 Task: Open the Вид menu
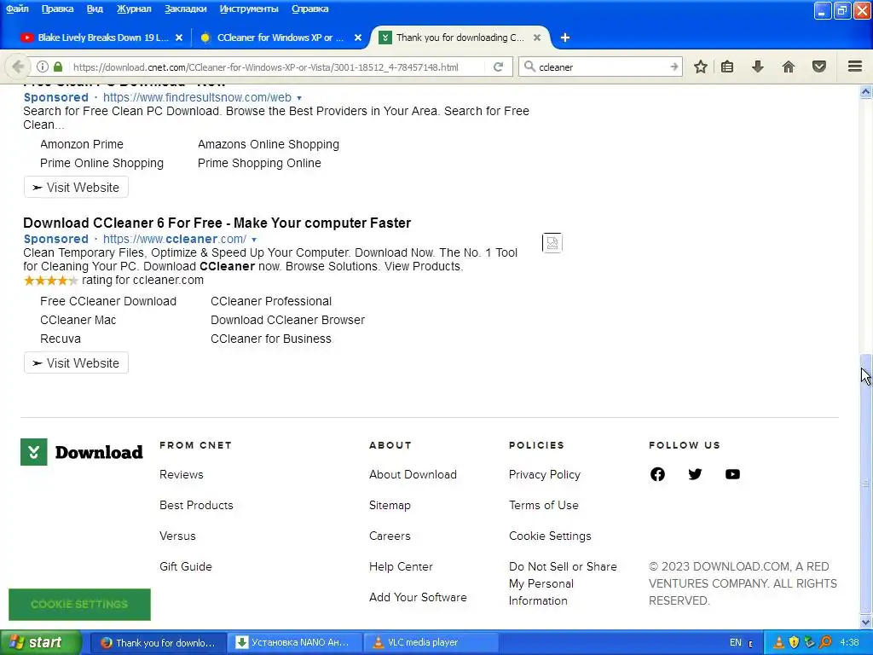95,9
